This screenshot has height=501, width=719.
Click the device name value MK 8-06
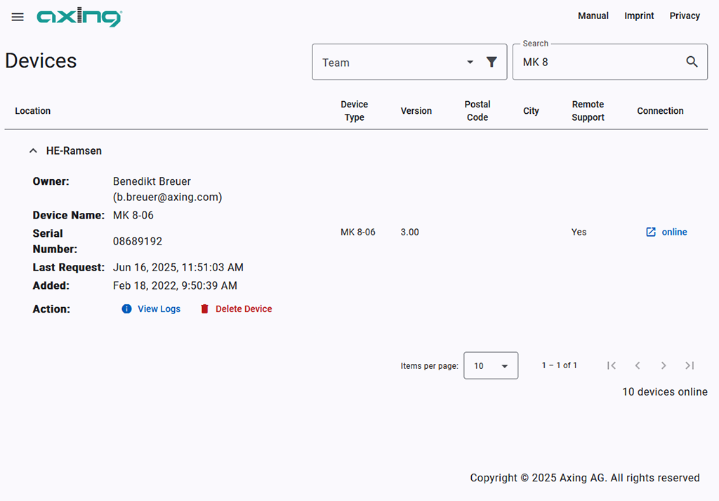click(133, 215)
